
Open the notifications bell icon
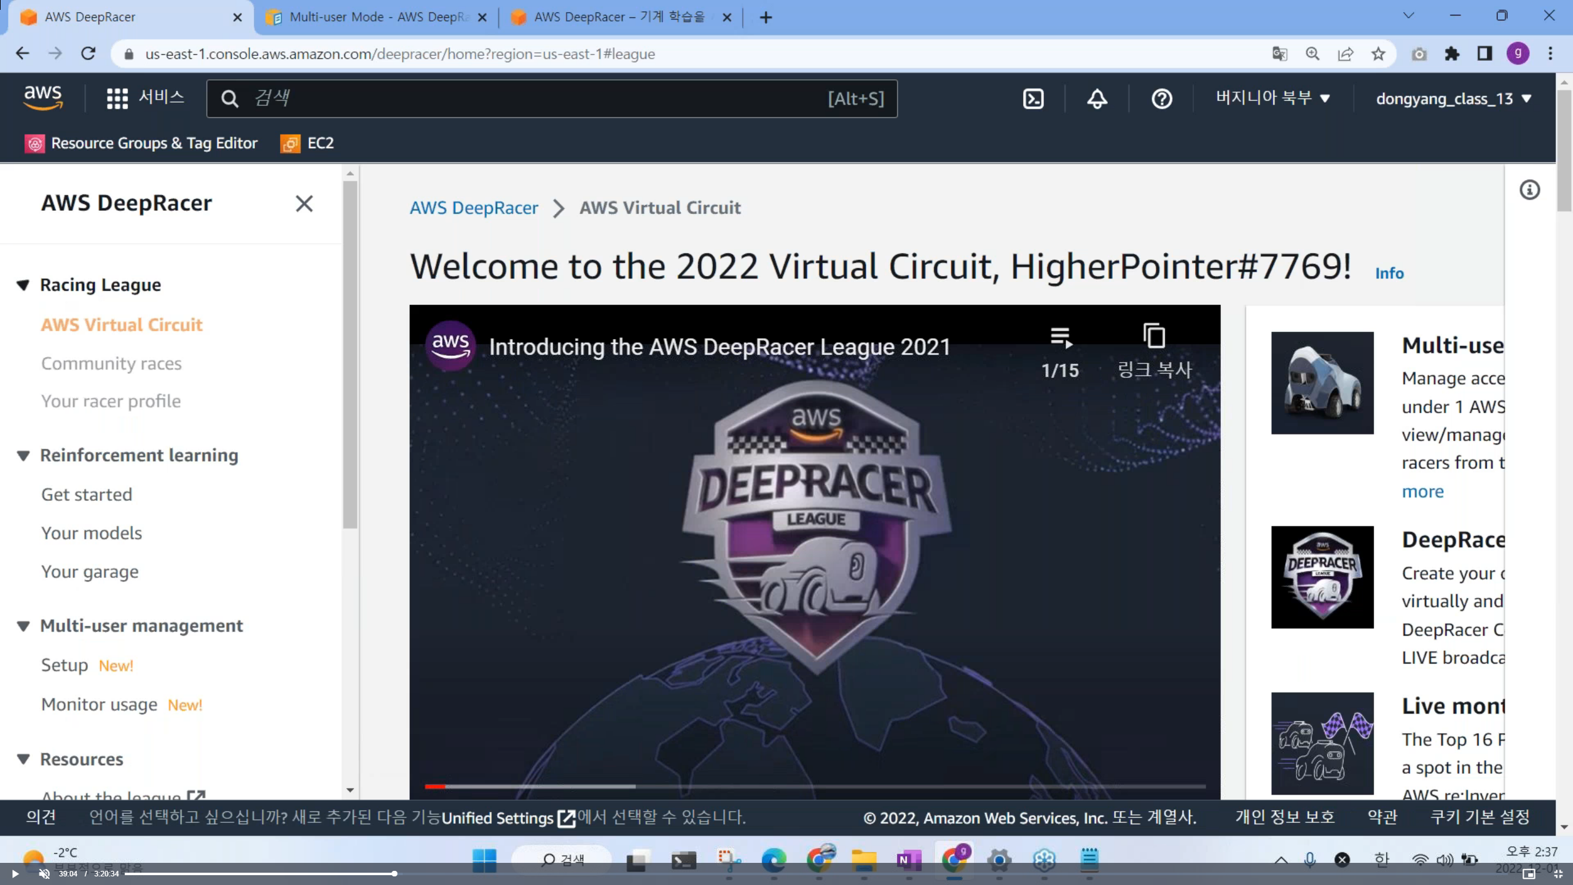pos(1097,99)
